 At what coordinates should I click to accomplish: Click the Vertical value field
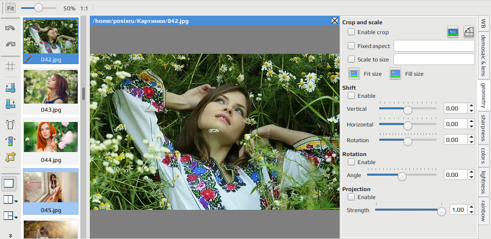click(x=456, y=109)
